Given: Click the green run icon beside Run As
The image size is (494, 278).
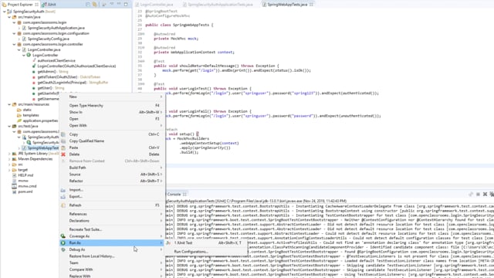Looking at the screenshot, I should pyautogui.click(x=63, y=243).
